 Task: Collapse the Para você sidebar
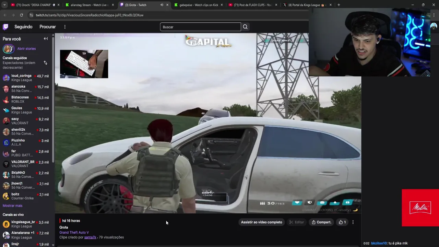tap(46, 39)
